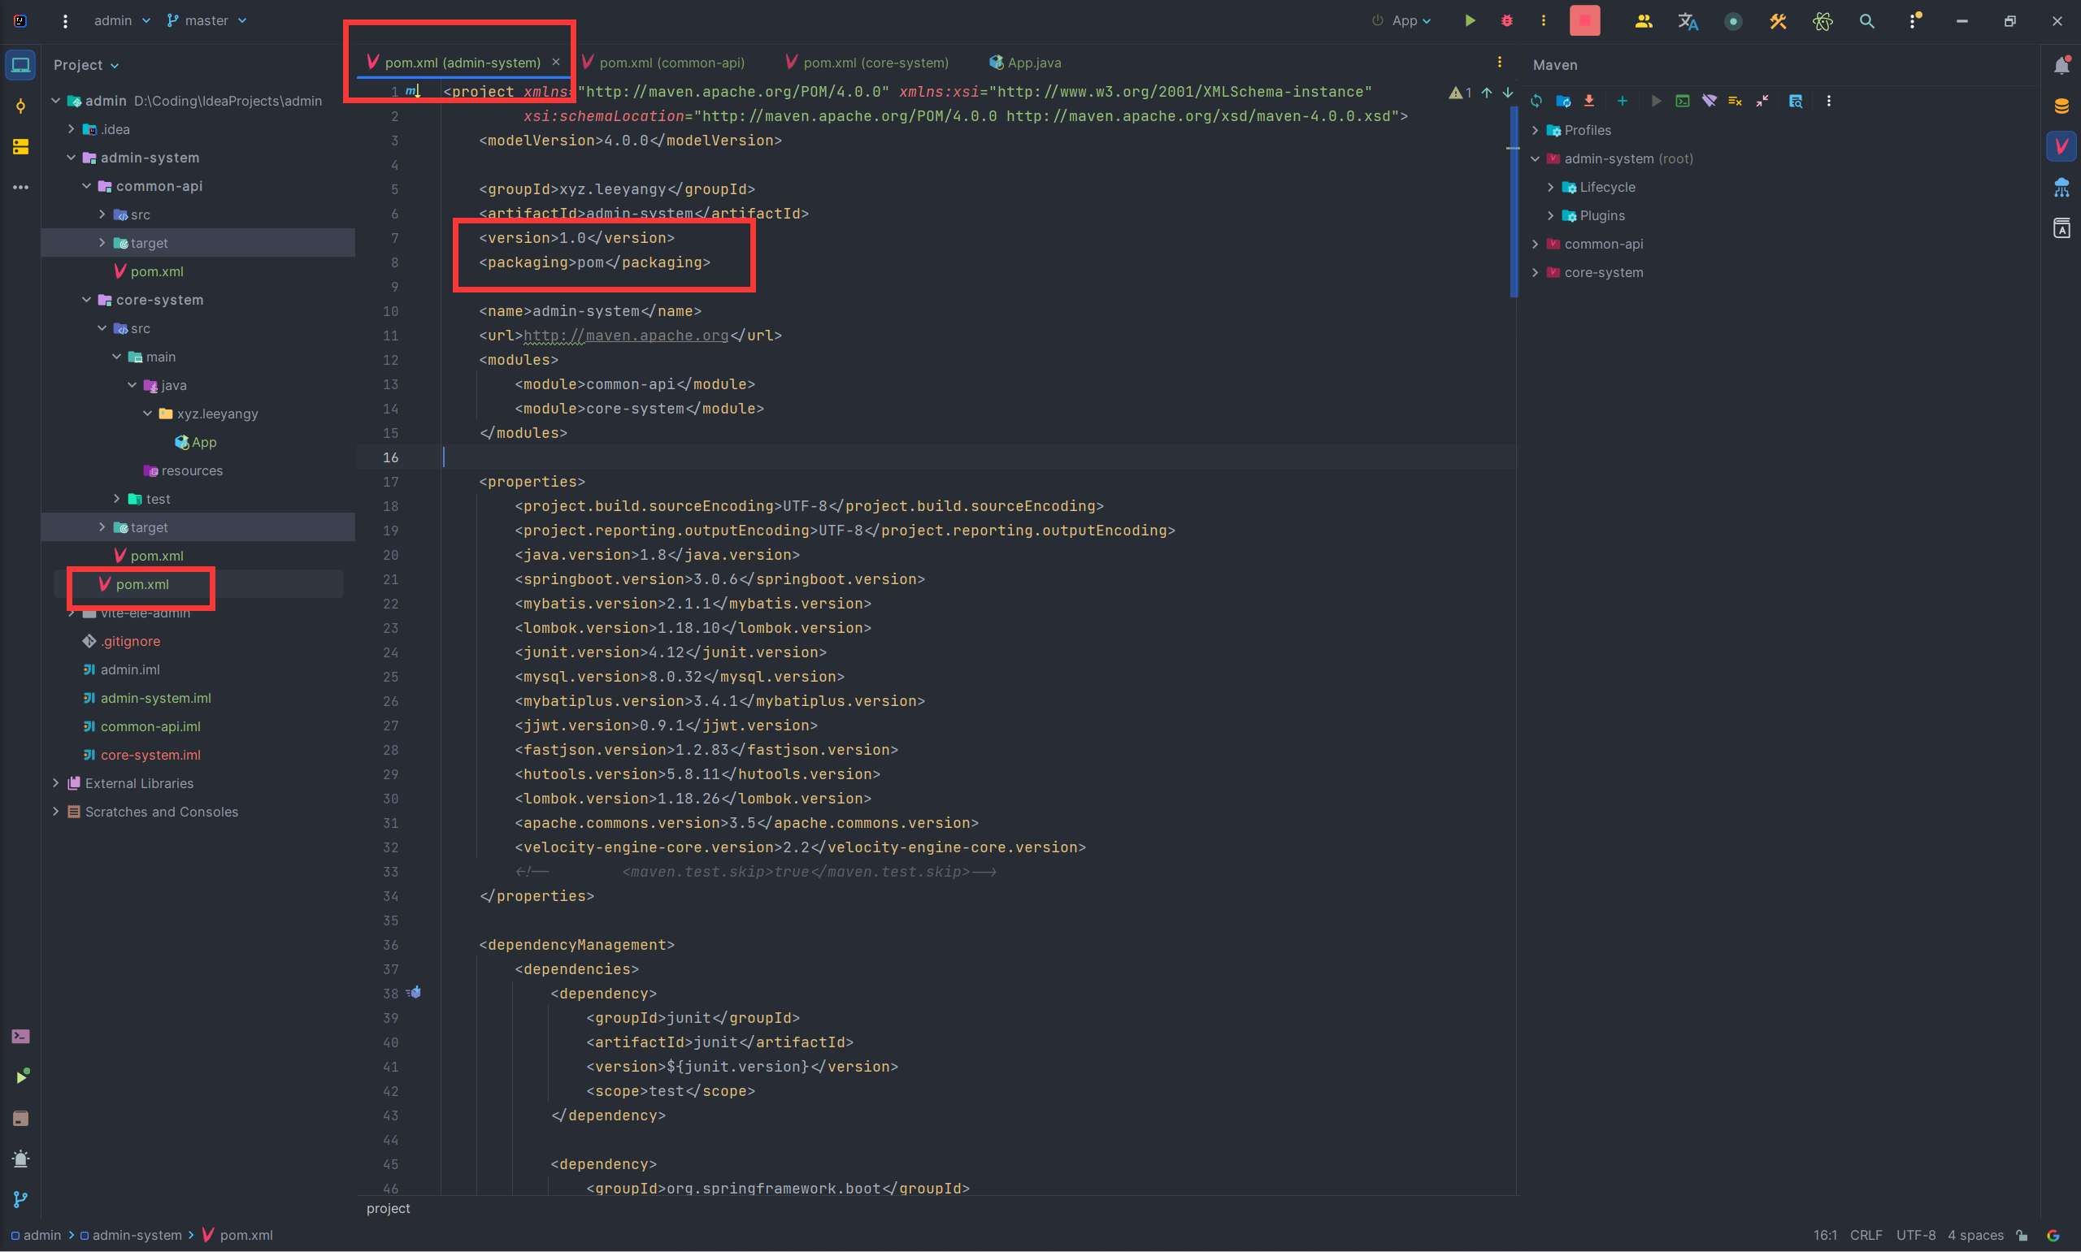Screen dimensions: 2081x1252
Task: Go to next highlighted problem arrow
Action: [1508, 93]
